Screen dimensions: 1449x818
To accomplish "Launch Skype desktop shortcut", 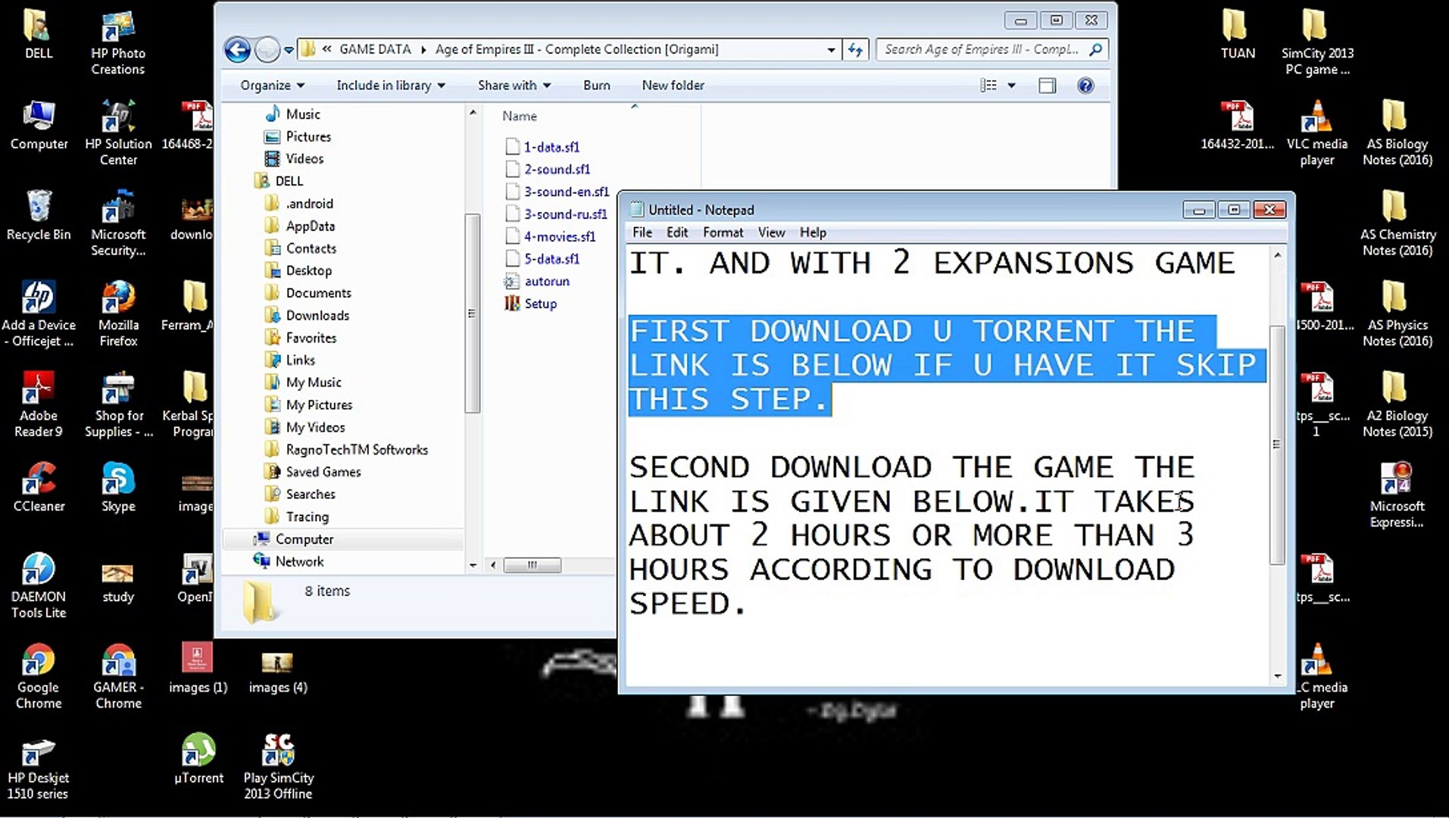I will (118, 487).
